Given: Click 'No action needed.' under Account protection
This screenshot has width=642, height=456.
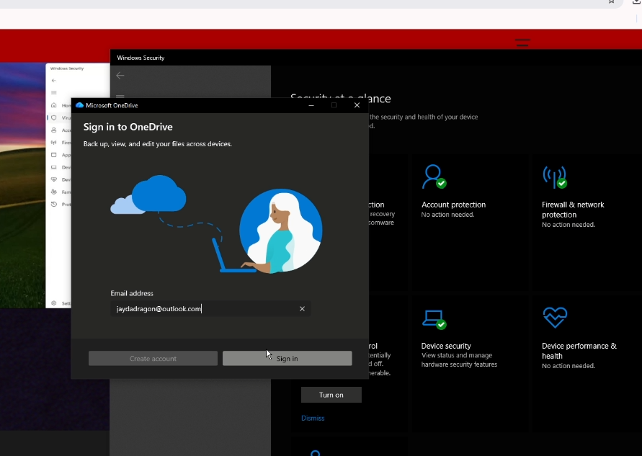Looking at the screenshot, I should tap(447, 215).
